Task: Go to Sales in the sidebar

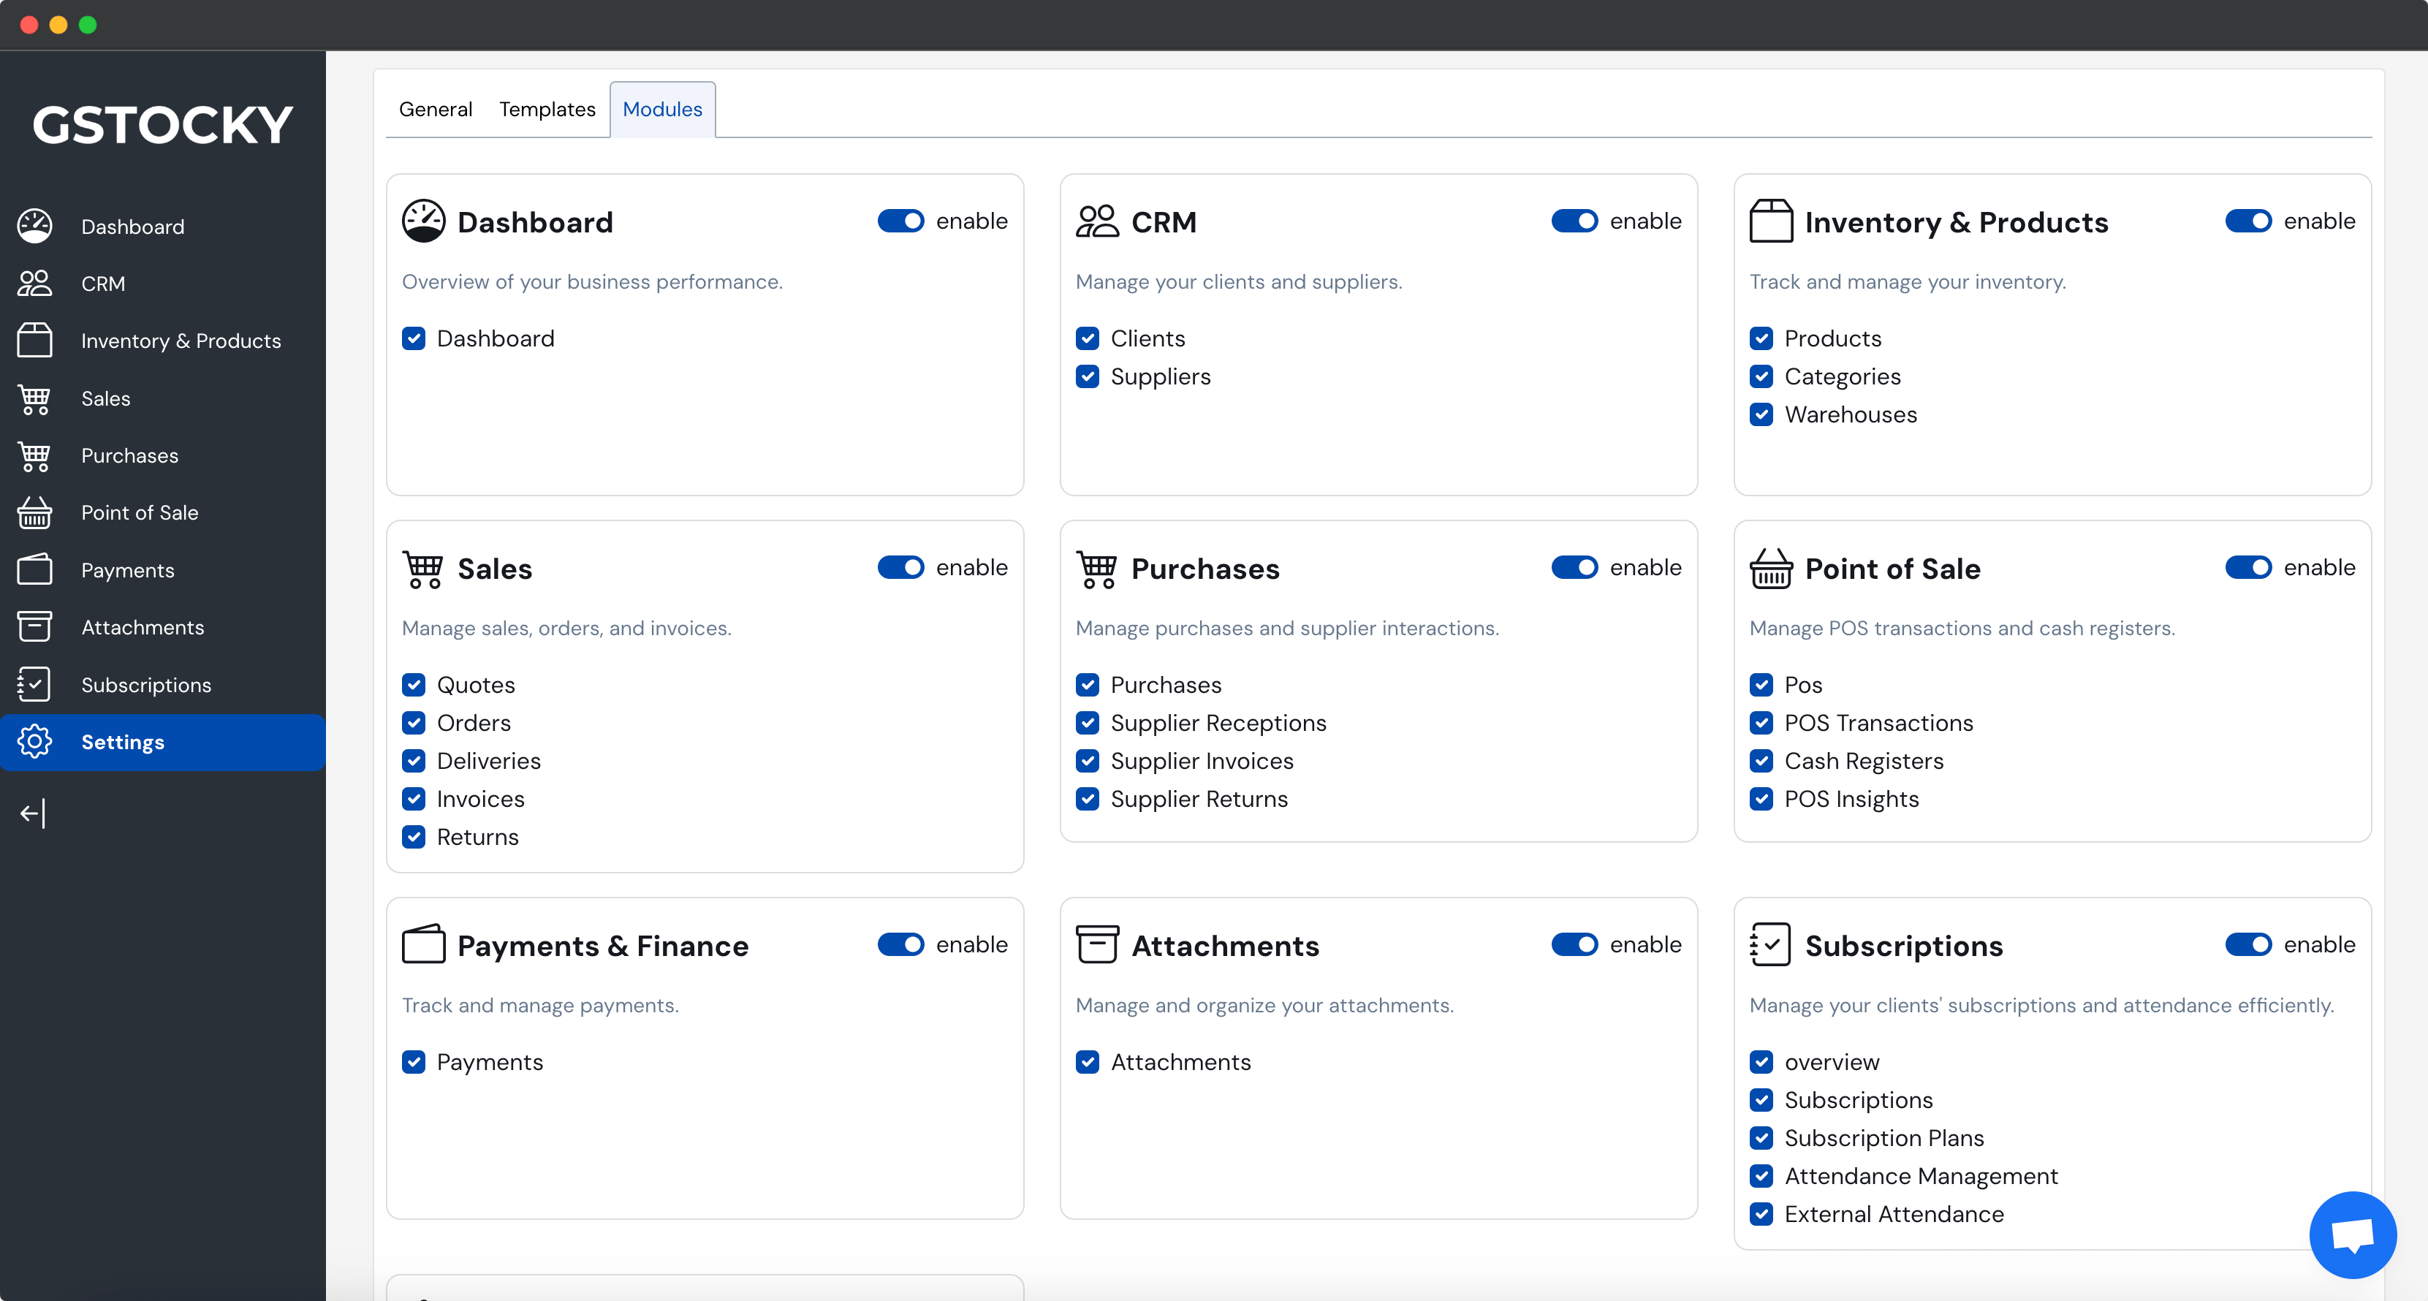Action: [x=105, y=399]
